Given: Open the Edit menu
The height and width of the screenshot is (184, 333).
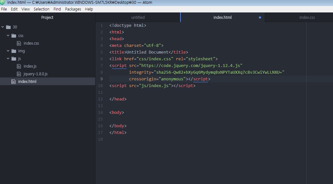Looking at the screenshot, I should (x=14, y=9).
